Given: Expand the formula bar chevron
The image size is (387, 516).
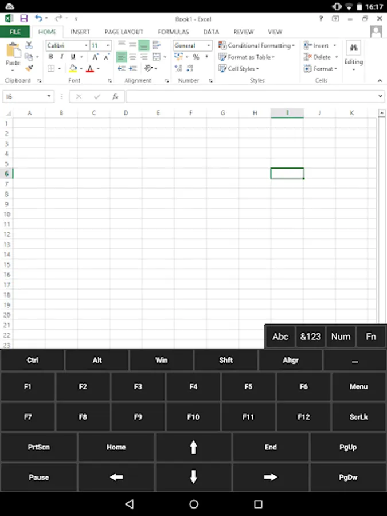Looking at the screenshot, I should click(x=381, y=96).
